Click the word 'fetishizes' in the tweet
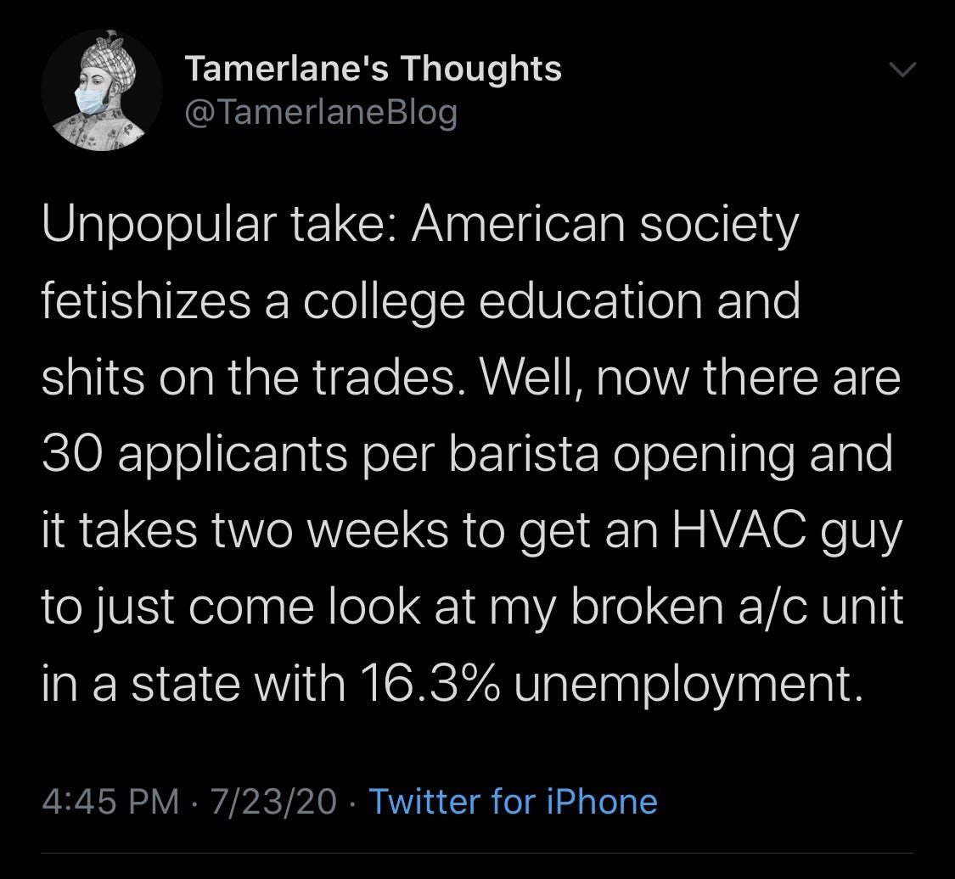The height and width of the screenshot is (879, 955). coord(146,300)
